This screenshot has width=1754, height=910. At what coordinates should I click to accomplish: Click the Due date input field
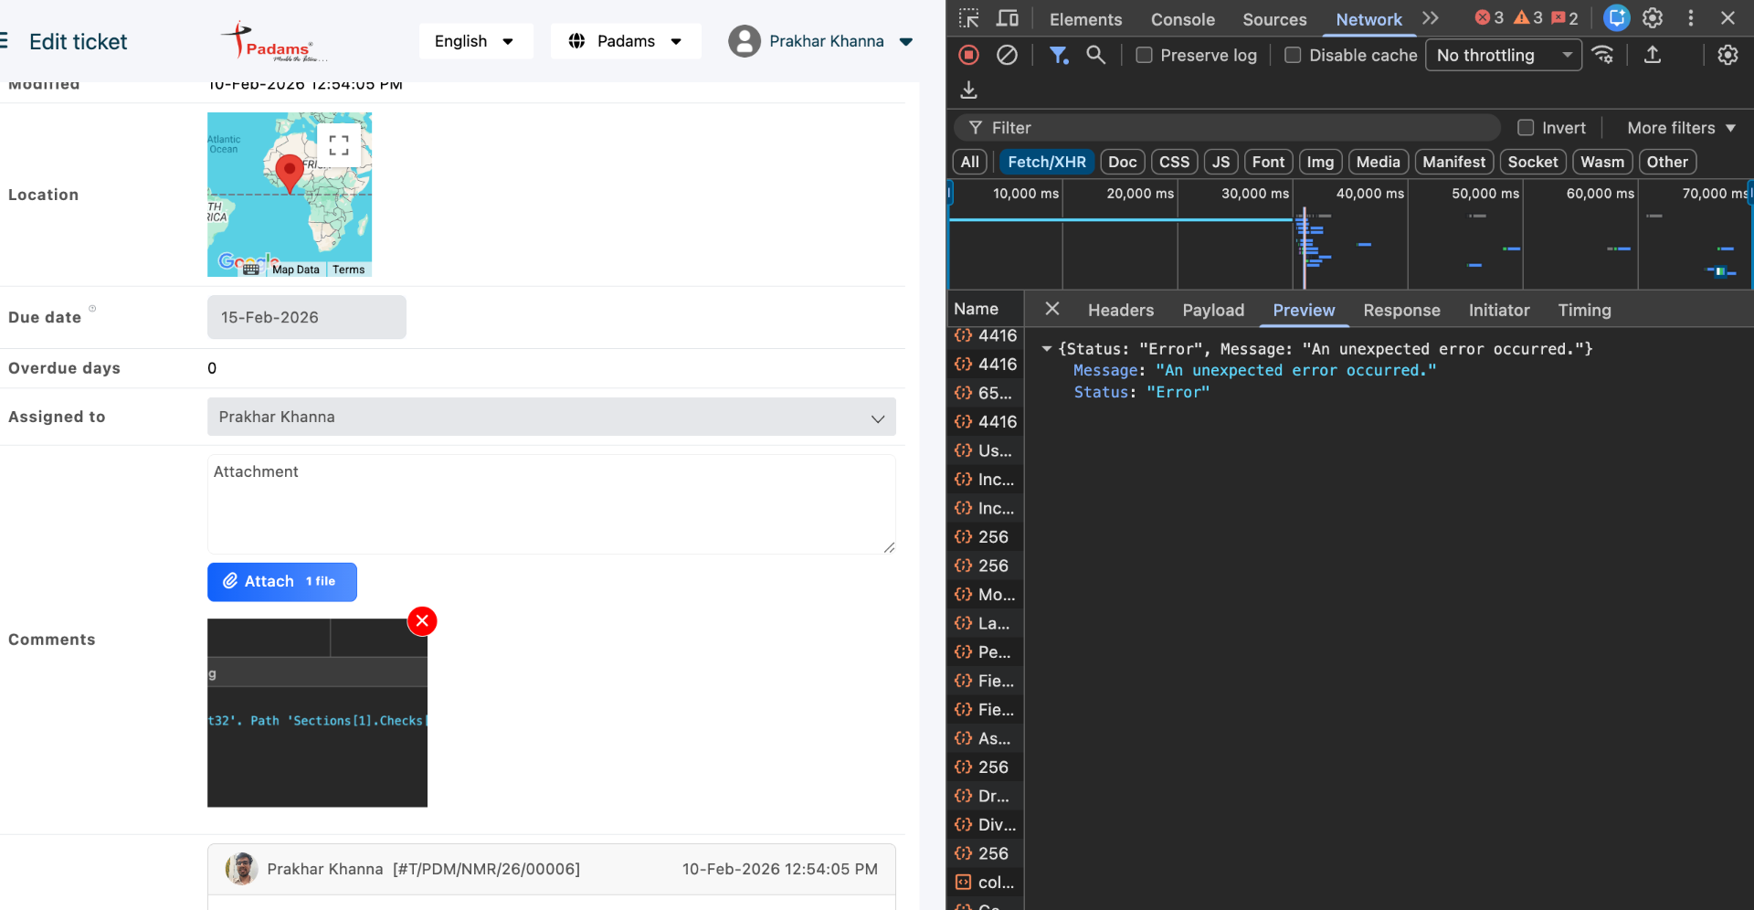306,318
